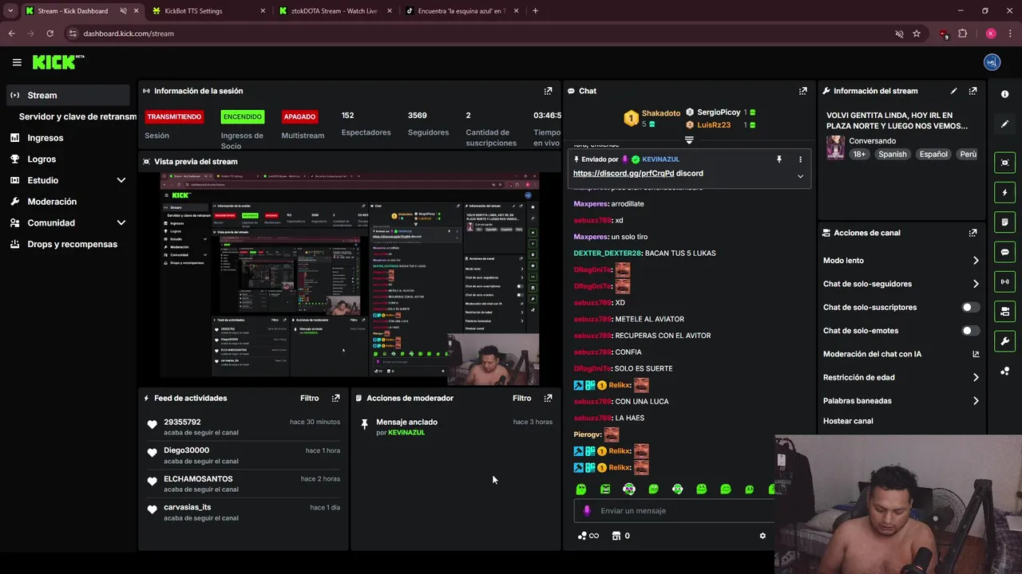Expand the pinned message chevron
The image size is (1022, 574).
[x=800, y=176]
